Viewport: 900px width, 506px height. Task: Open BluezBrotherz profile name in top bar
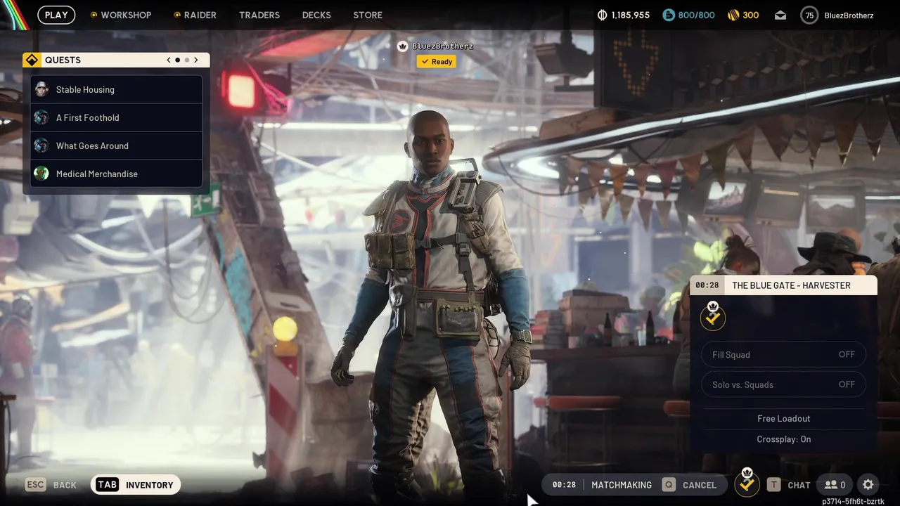tap(848, 15)
